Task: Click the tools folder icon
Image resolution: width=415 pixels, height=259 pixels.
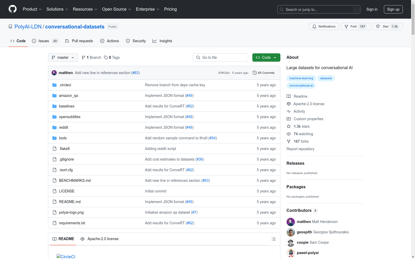Action: click(x=54, y=138)
